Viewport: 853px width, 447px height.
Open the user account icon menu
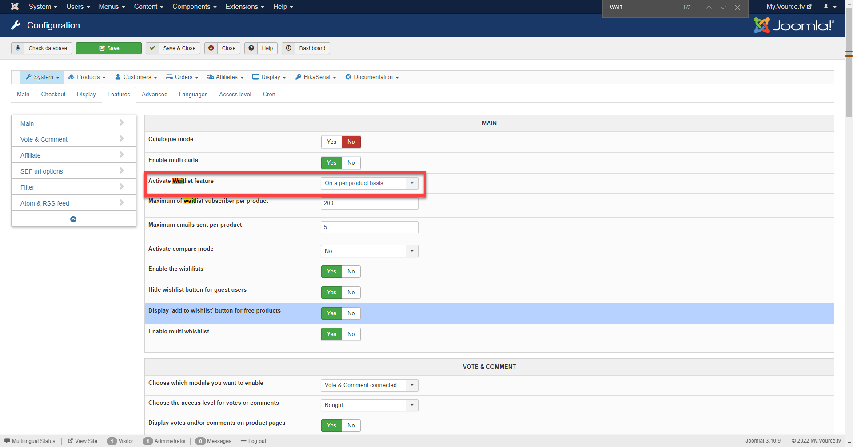[829, 7]
